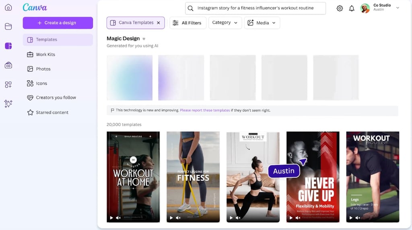Viewport: 412px width, 230px height.
Task: Play the Perfect Leggings for Fitness video
Action: click(171, 218)
